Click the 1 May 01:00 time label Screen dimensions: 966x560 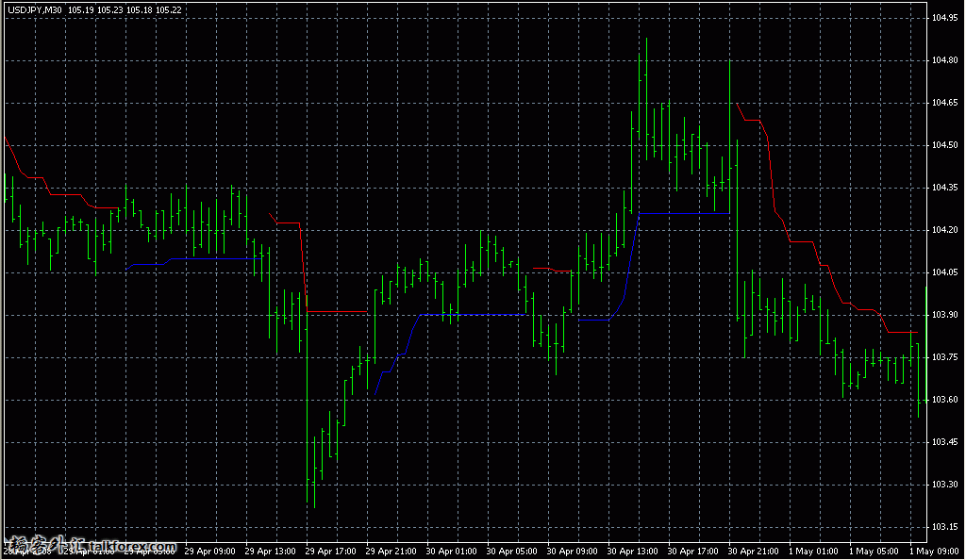814,552
